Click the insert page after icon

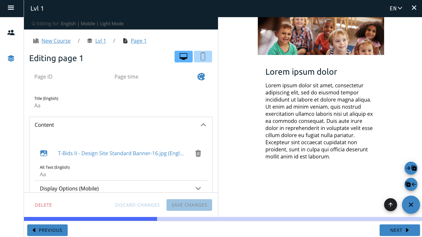point(411,168)
